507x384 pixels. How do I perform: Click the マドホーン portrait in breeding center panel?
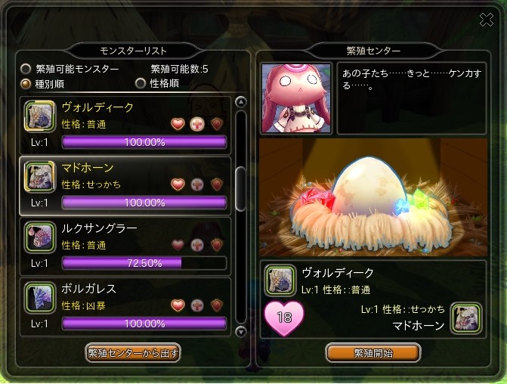(466, 318)
